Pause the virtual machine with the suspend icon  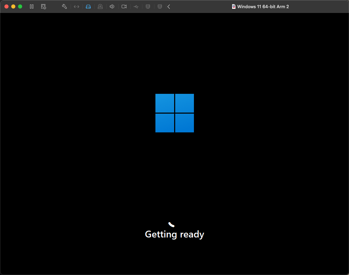click(x=32, y=7)
